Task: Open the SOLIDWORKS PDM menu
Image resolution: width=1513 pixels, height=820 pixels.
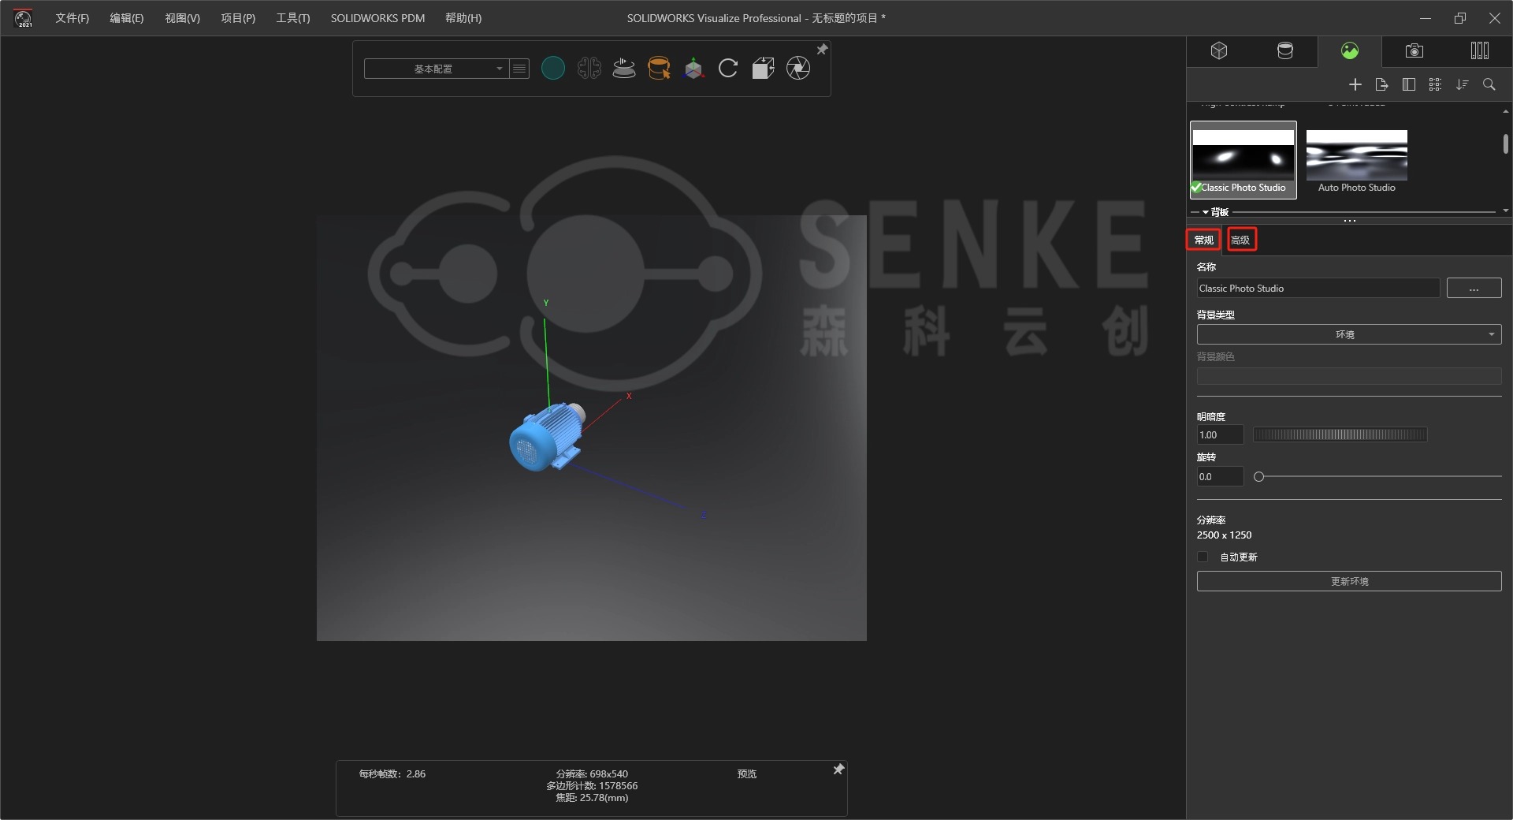Action: (x=377, y=18)
